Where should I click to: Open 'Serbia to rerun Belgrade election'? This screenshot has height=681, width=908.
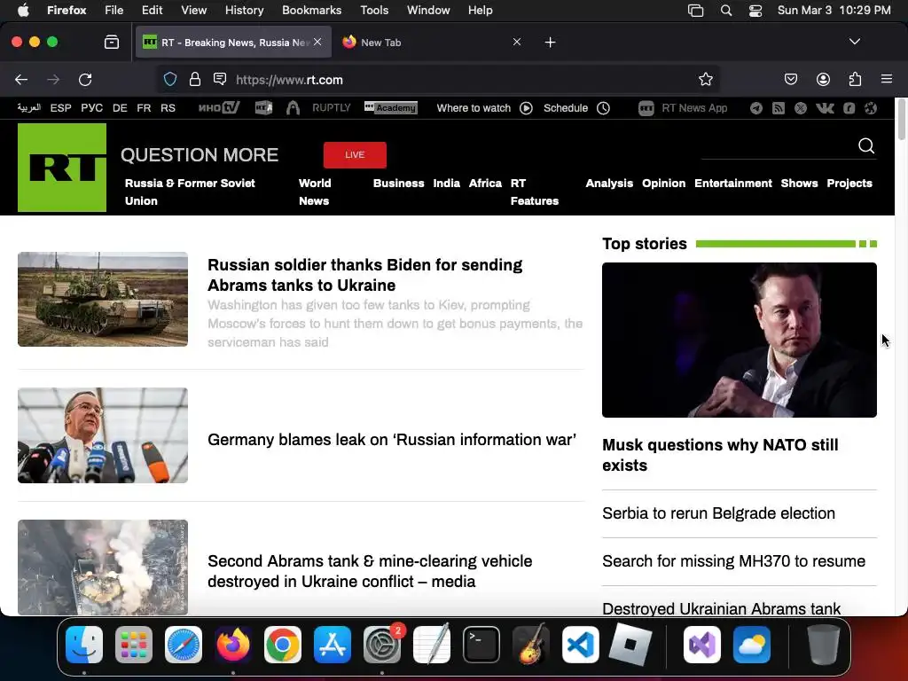point(718,513)
